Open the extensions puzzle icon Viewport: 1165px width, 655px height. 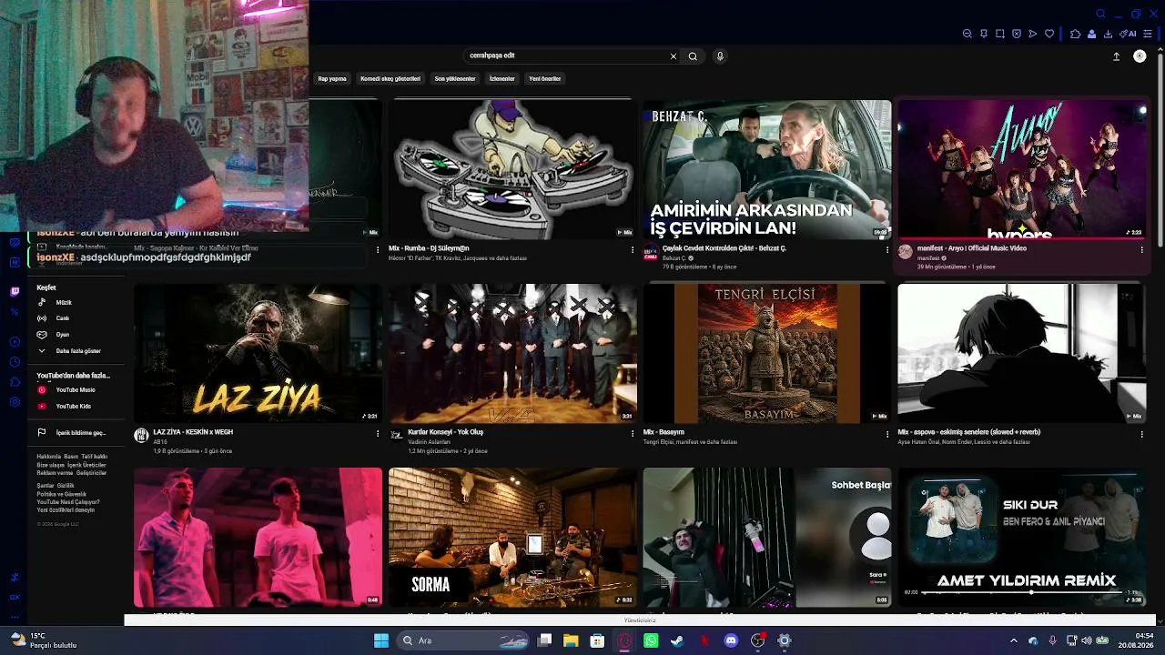click(x=1076, y=34)
